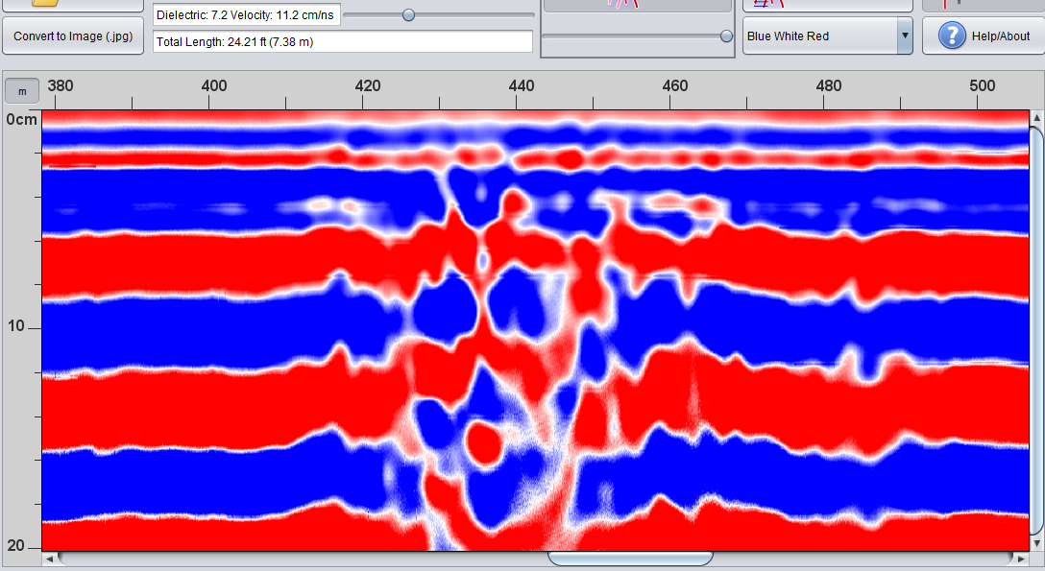Click the horizontal scrollbar right arrow
The image size is (1045, 571).
[1022, 559]
